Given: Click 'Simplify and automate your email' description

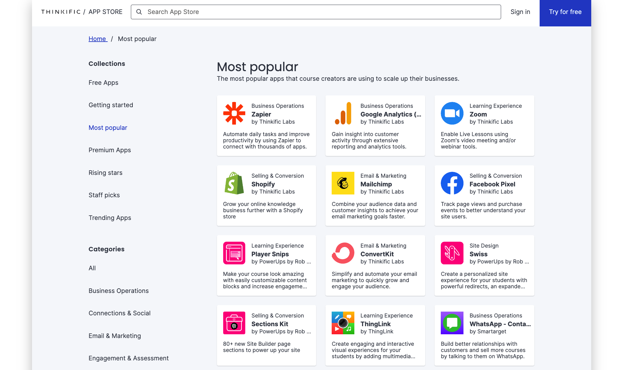Looking at the screenshot, I should (374, 280).
